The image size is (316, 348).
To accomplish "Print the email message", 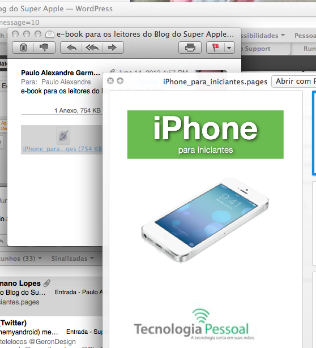I will pyautogui.click(x=190, y=48).
